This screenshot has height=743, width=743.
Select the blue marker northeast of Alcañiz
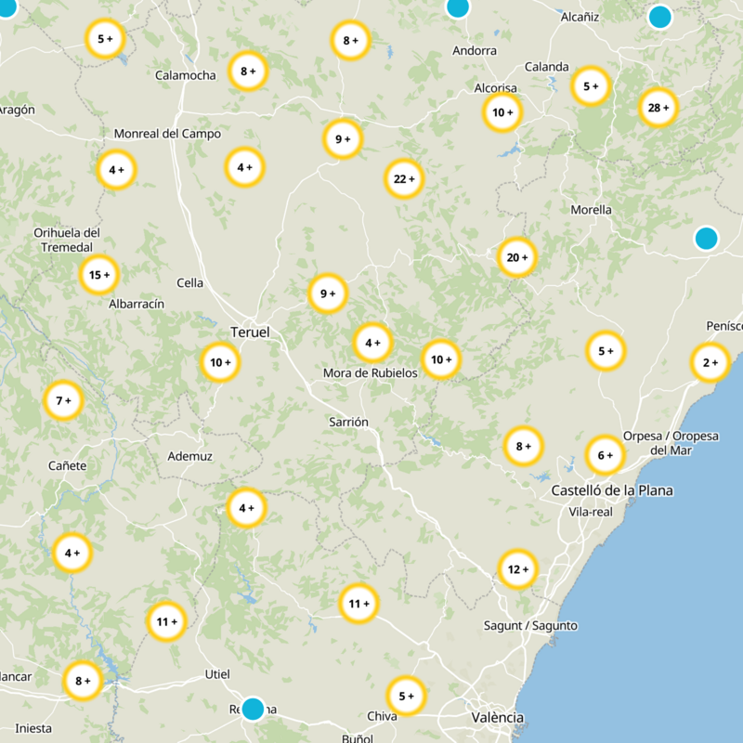tap(662, 17)
